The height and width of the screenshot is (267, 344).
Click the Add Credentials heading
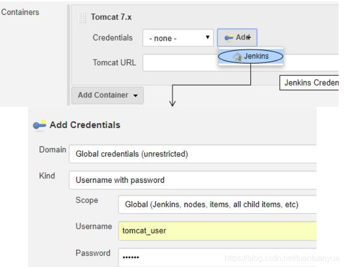(85, 125)
